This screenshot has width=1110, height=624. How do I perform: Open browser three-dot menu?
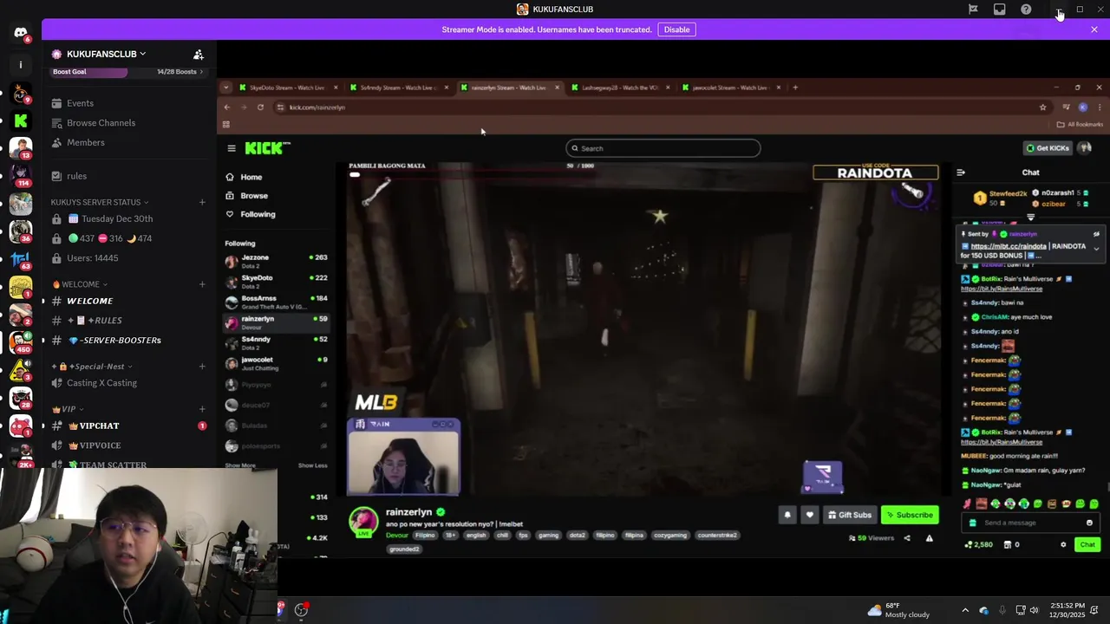point(1100,107)
